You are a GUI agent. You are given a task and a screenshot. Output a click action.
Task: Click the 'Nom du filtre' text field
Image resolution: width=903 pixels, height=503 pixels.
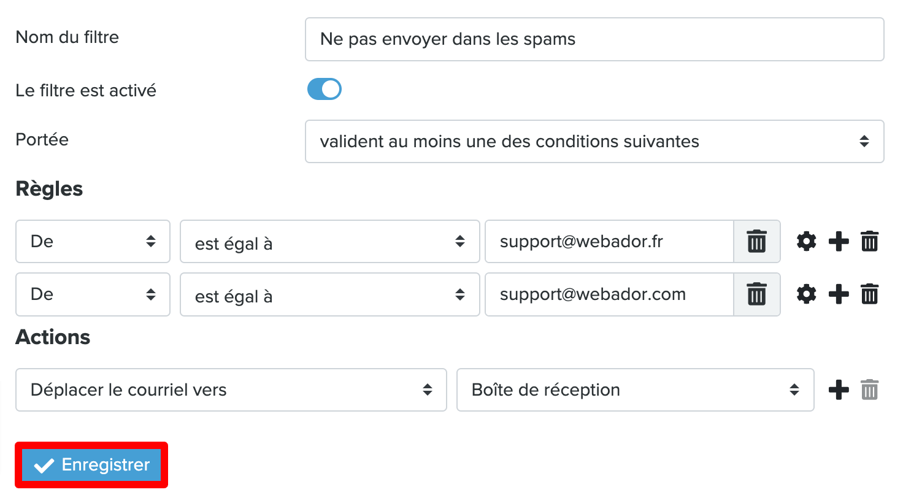[594, 39]
